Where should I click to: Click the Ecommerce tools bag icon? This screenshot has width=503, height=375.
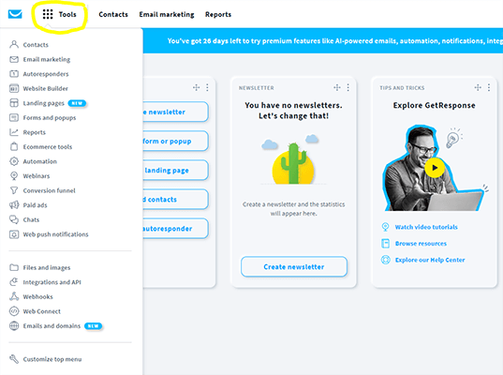click(x=14, y=146)
